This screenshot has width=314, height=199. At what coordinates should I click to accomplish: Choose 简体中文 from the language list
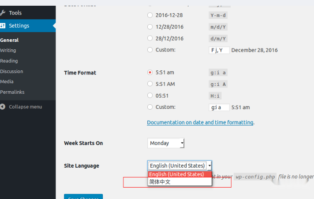point(180,182)
